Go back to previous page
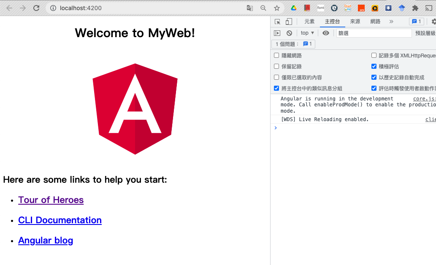This screenshot has width=436, height=265. coord(9,8)
